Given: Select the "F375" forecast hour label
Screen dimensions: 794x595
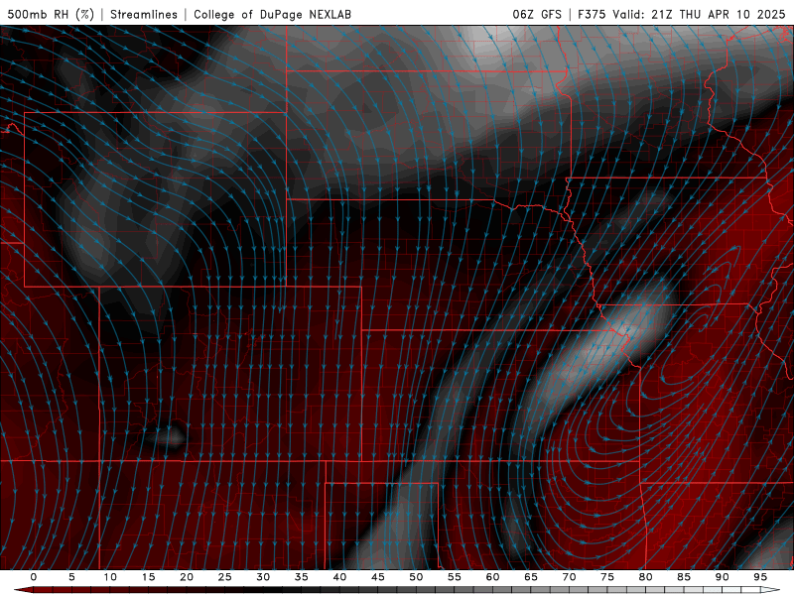Looking at the screenshot, I should (x=592, y=14).
